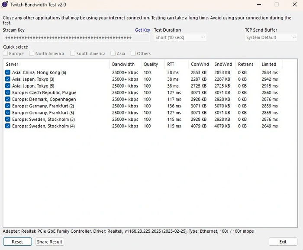
Task: Click the Twitch Bandwidth Test app icon
Action: coord(5,5)
